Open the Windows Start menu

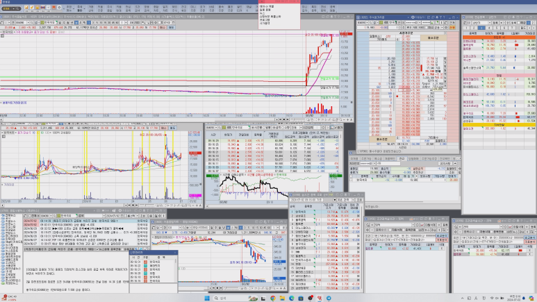(x=207, y=299)
